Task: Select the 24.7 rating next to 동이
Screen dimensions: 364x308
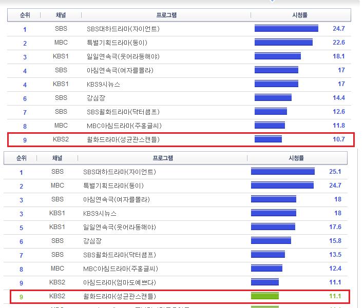Action: point(335,186)
